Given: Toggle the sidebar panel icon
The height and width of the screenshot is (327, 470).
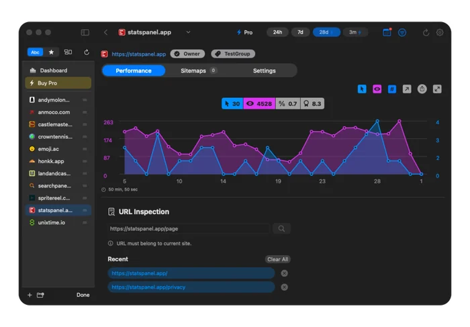Looking at the screenshot, I should point(85,32).
